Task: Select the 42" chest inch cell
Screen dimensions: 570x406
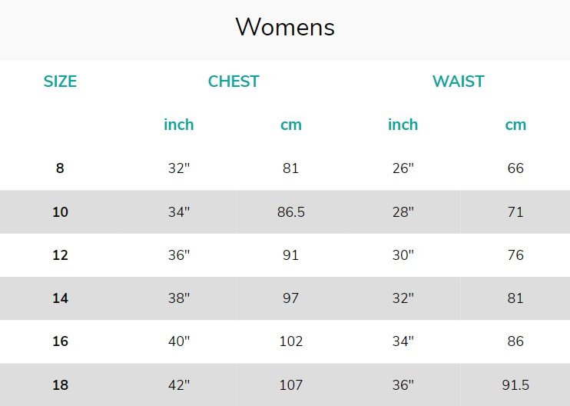Action: [178, 385]
